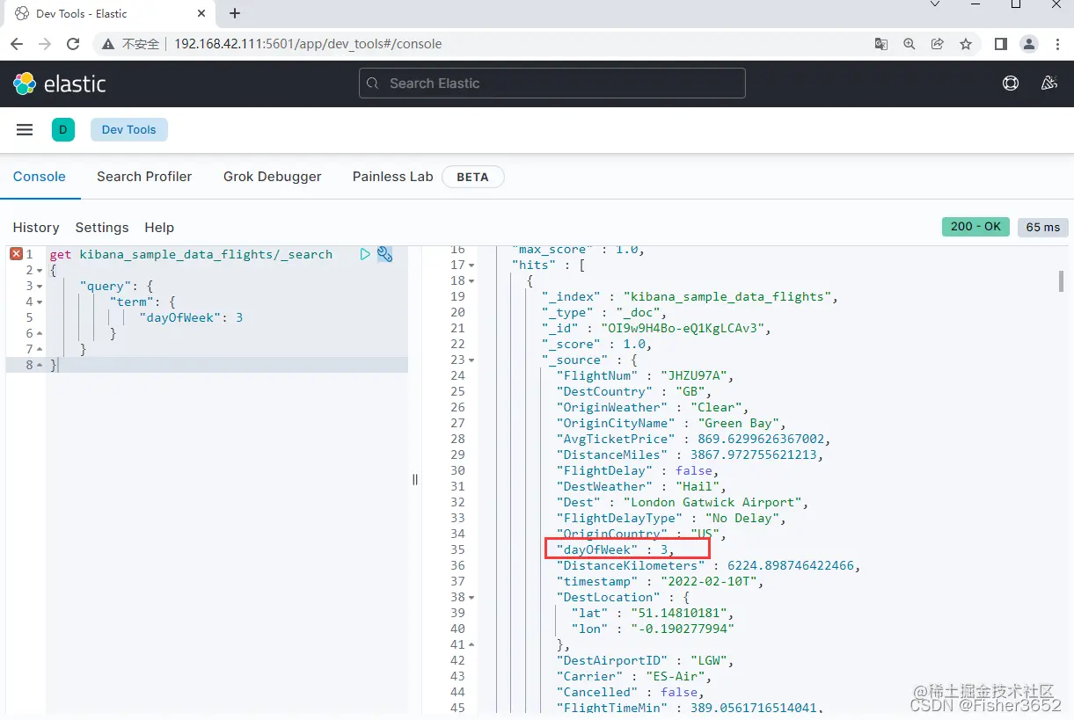The width and height of the screenshot is (1074, 720).
Task: Open a new browser tab
Action: click(235, 13)
